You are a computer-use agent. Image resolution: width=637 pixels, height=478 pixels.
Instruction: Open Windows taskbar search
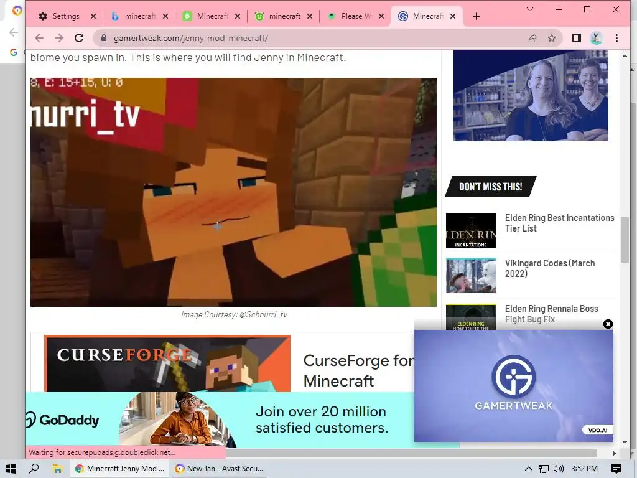[x=34, y=469]
